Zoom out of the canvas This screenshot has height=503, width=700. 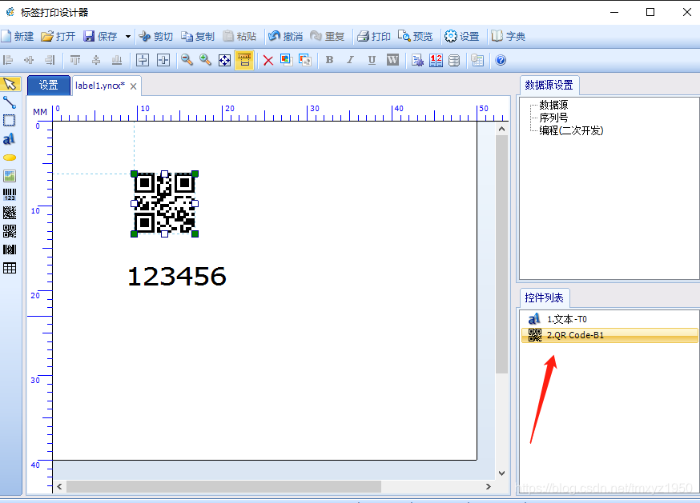pos(187,60)
